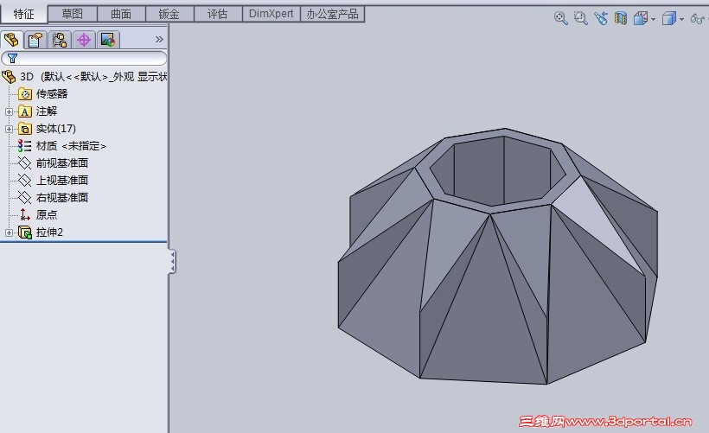
Task: Expand more manager panel tabs chevron
Action: [x=159, y=39]
